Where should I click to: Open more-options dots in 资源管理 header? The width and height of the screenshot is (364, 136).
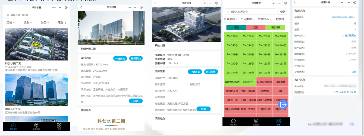[x=273, y=3]
